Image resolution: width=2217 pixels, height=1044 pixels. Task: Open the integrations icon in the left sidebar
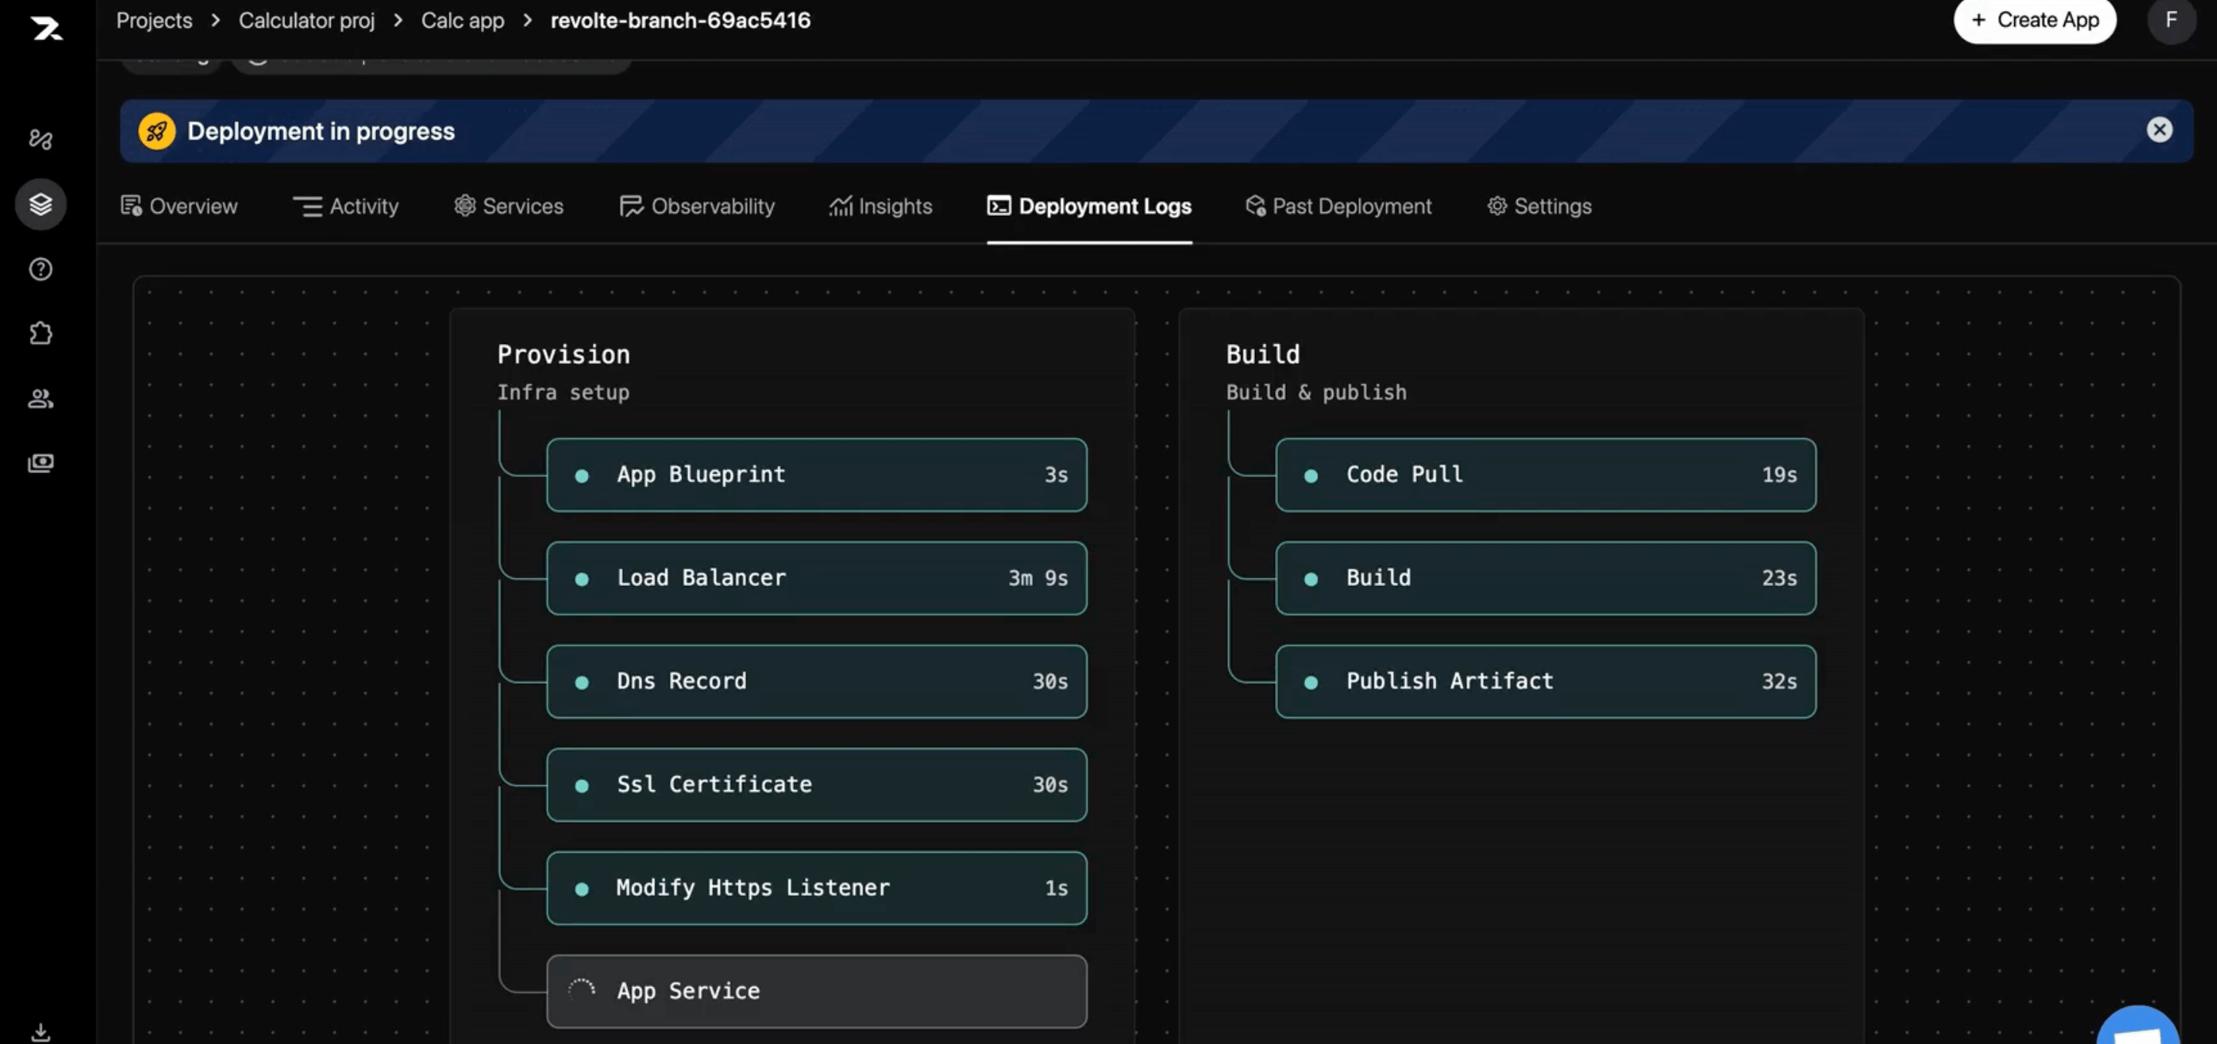click(40, 139)
